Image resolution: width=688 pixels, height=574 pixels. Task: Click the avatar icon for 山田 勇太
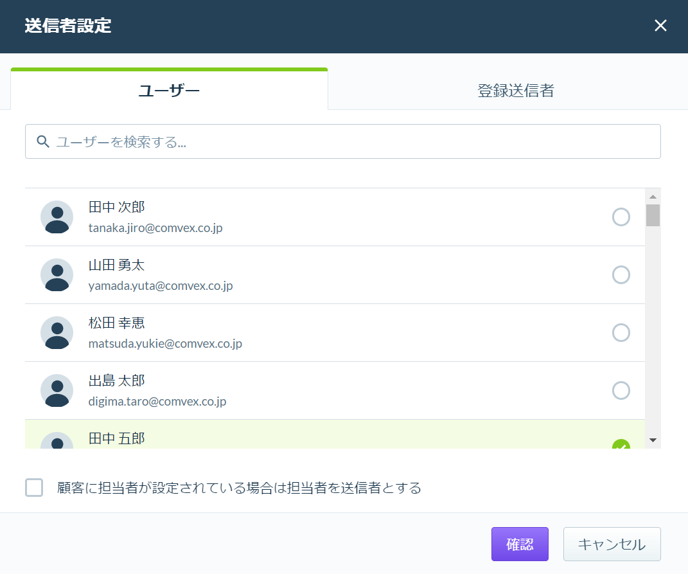57,275
